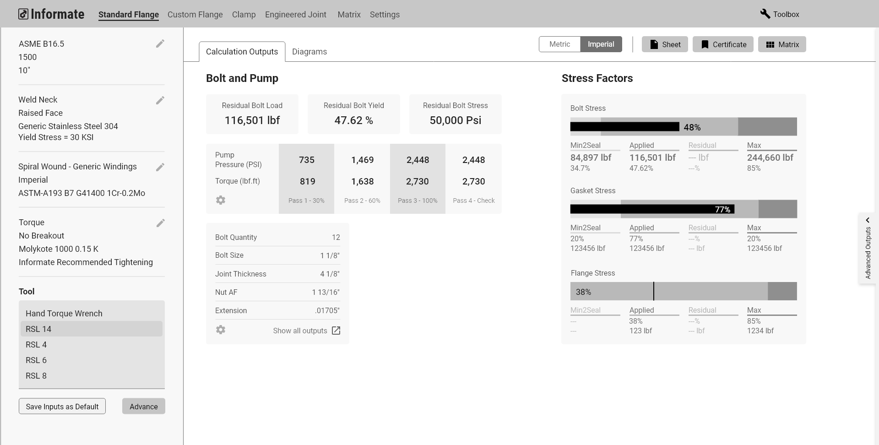This screenshot has height=445, width=879.
Task: Open the Diagrams tab
Action: pyautogui.click(x=309, y=52)
